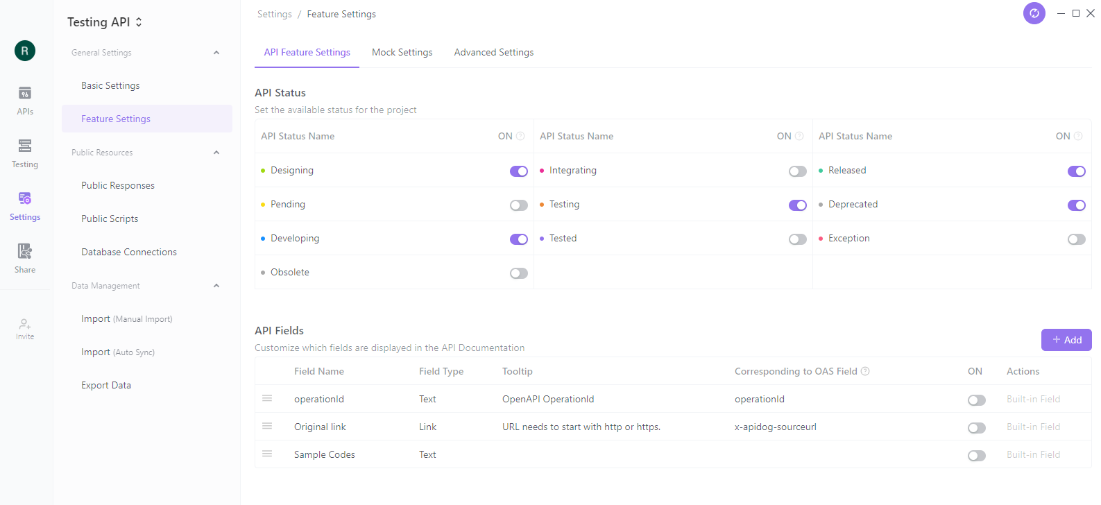Click the purple sync refresh icon
This screenshot has width=1101, height=505.
click(1034, 13)
